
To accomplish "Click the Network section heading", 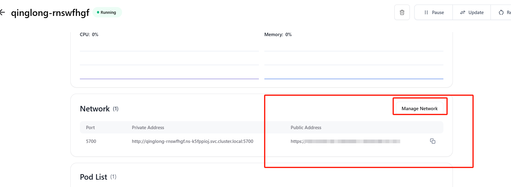I will 95,109.
